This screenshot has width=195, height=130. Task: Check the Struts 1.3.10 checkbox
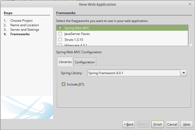60,40
